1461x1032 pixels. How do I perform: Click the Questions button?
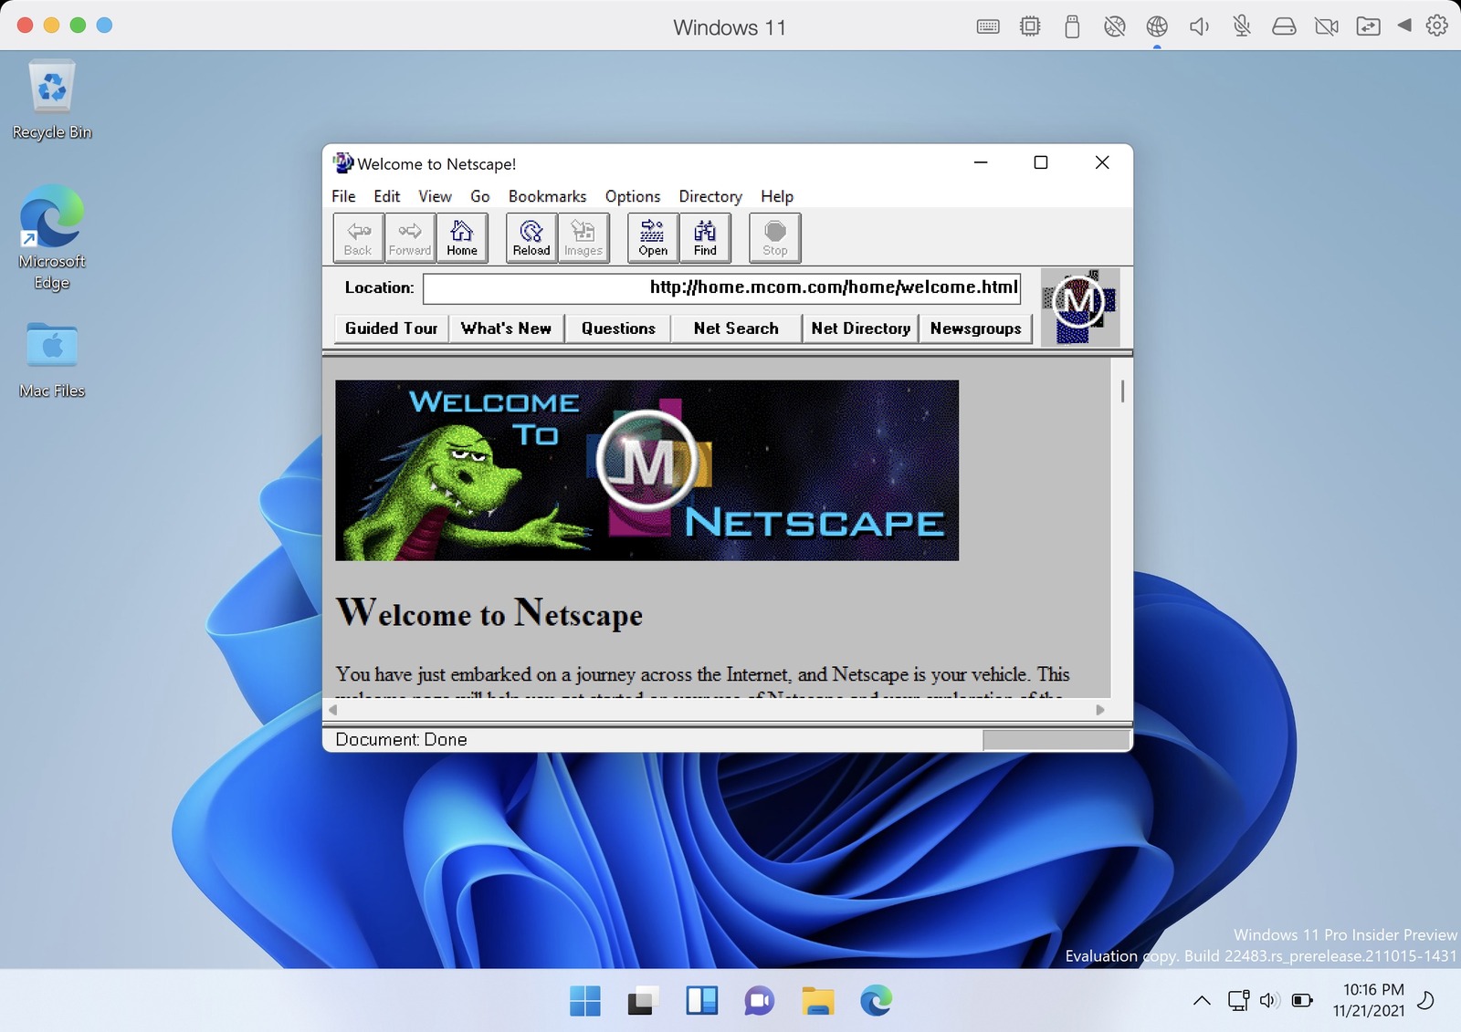[x=618, y=328]
